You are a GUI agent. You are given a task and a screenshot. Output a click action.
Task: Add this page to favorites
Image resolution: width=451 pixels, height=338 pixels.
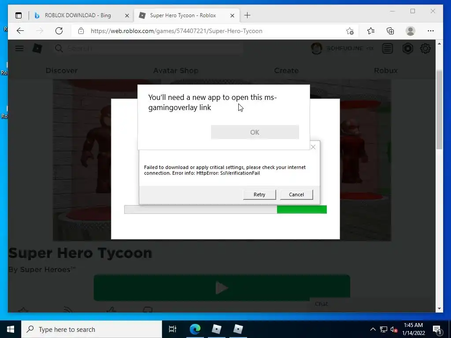pyautogui.click(x=350, y=31)
